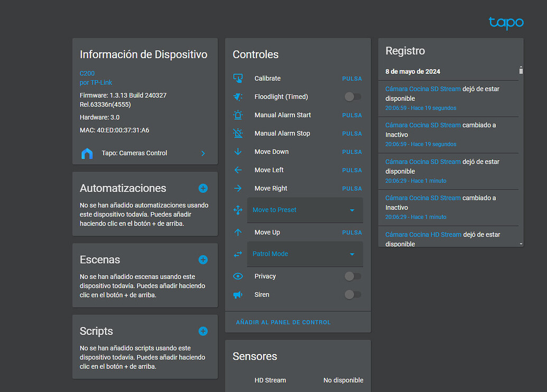This screenshot has height=392, width=547.
Task: Click the 8 de mayo de 2024 date
Action: 413,71
